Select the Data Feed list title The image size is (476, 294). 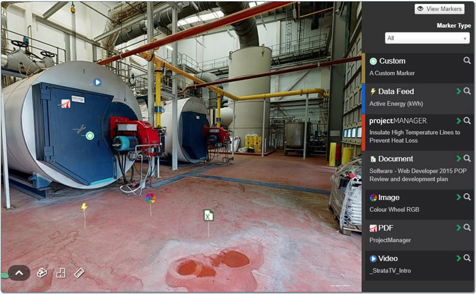click(396, 91)
